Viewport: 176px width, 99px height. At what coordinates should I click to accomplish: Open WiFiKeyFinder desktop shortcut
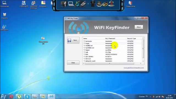4,28
